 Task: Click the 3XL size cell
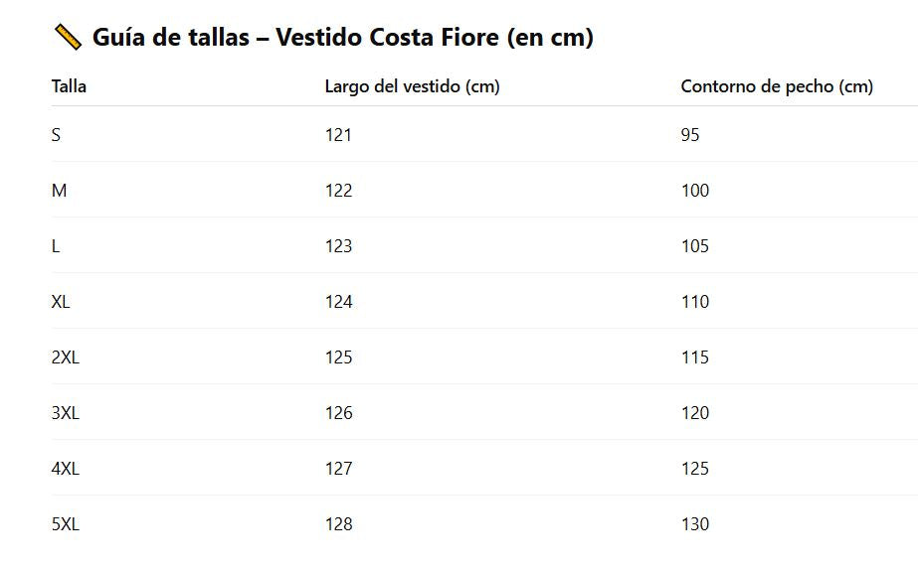[x=65, y=413]
